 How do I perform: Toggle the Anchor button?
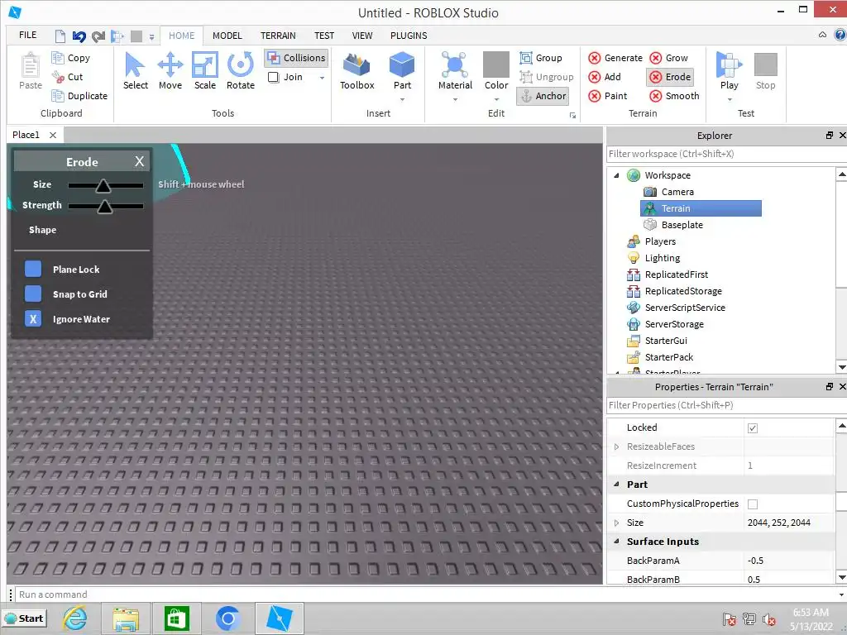click(543, 96)
